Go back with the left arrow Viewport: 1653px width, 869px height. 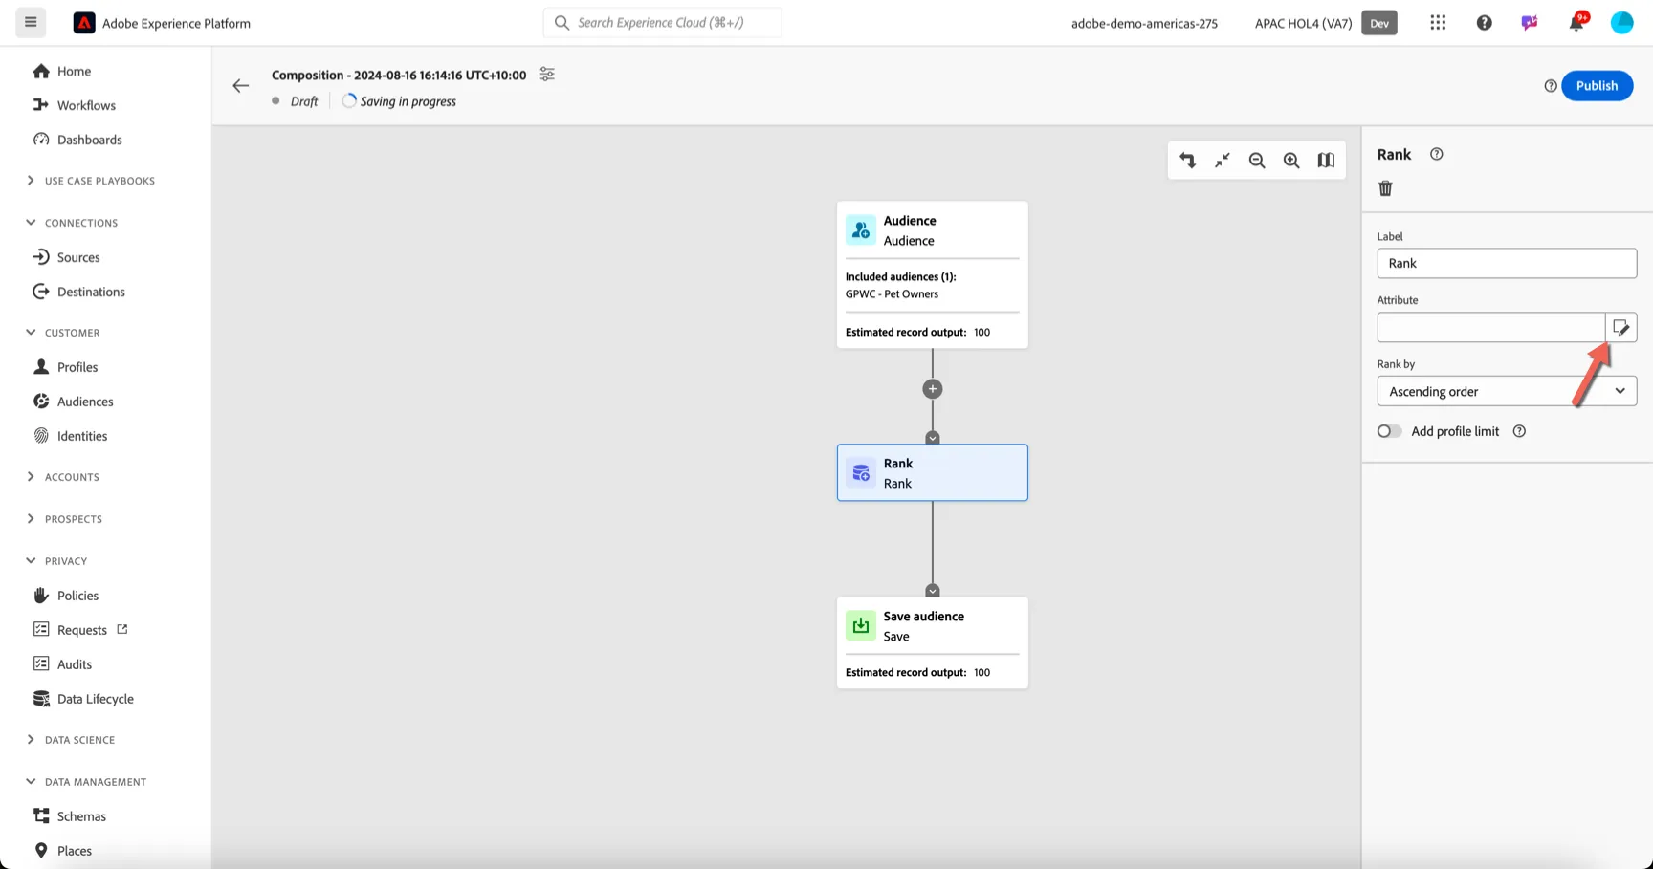tap(241, 86)
